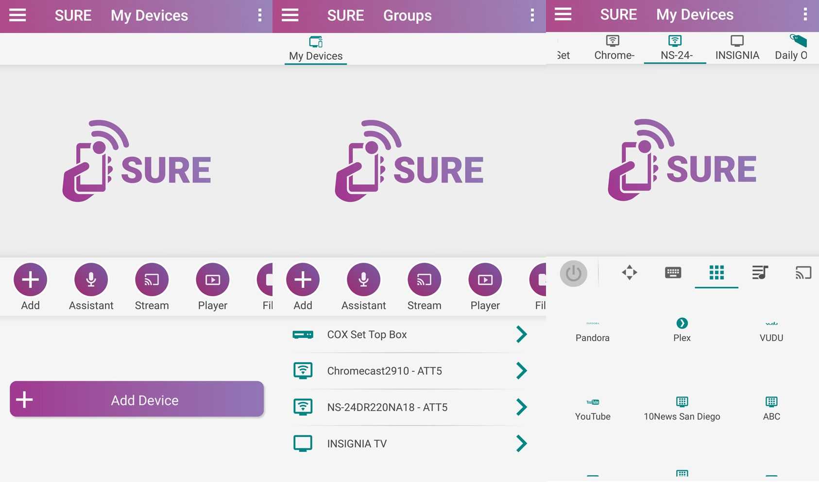Expand the COX Set Top Box chevron
This screenshot has width=819, height=482.
[521, 334]
